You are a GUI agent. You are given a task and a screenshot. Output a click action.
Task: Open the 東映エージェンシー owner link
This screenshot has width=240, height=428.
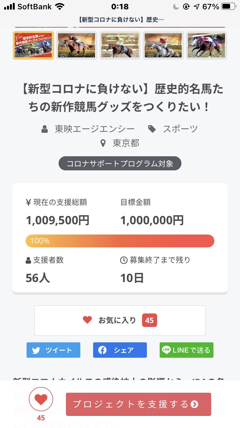click(95, 129)
